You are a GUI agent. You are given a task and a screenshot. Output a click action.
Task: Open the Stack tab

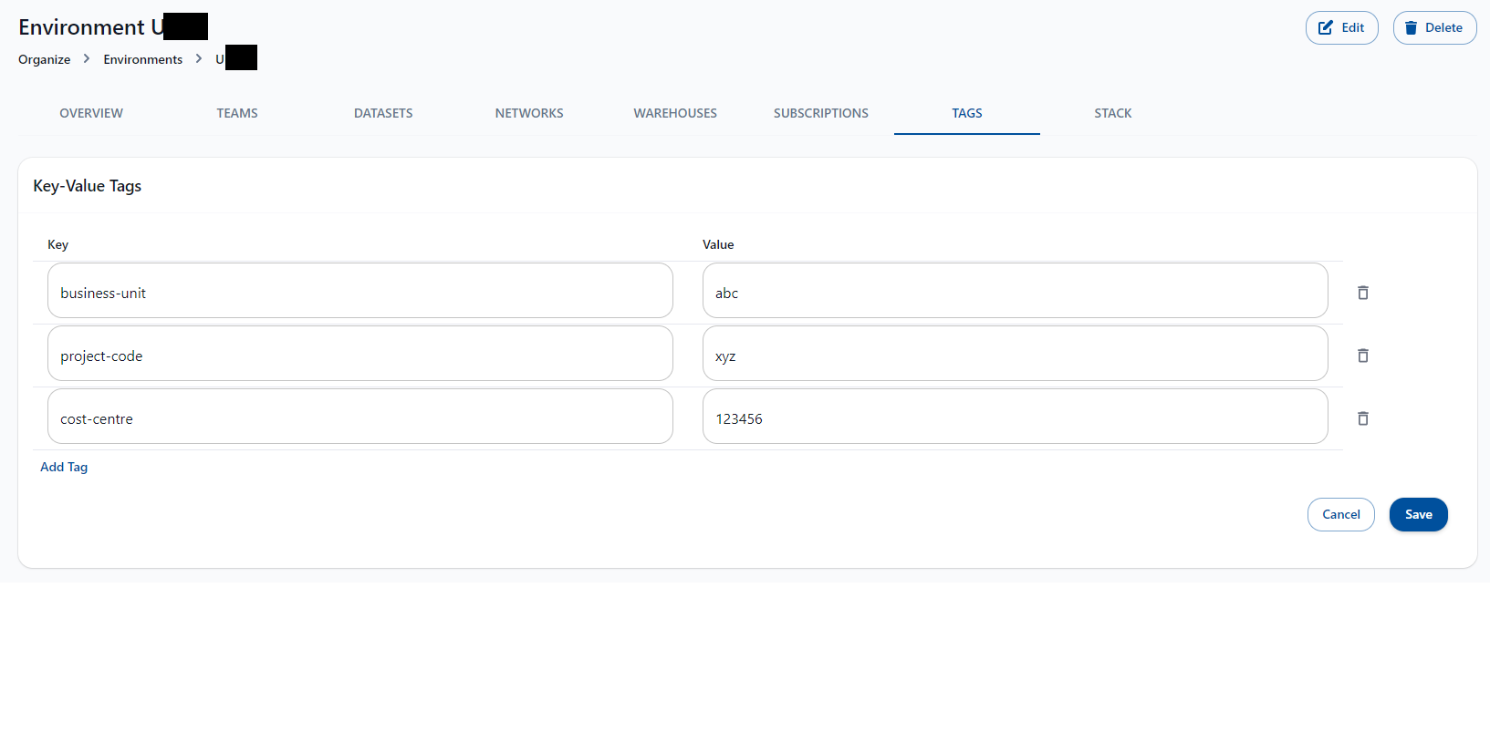tap(1113, 113)
